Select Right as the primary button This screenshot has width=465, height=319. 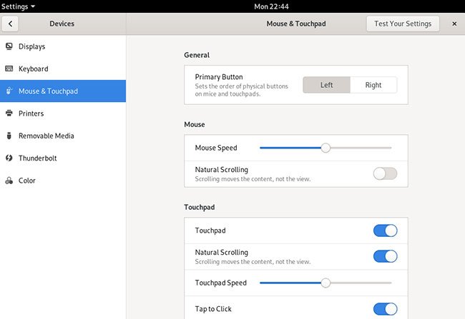[x=373, y=85]
